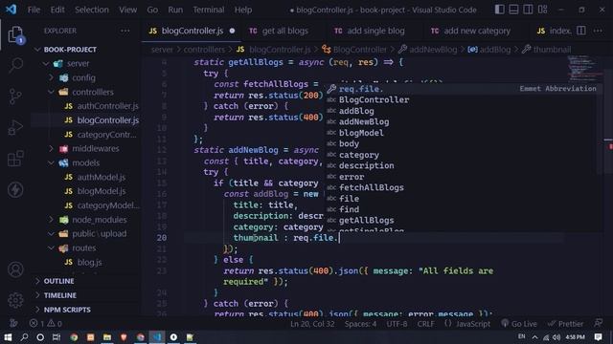This screenshot has height=344, width=613.
Task: Collapse the BOOK-PROJECT root folder
Action: 70,50
